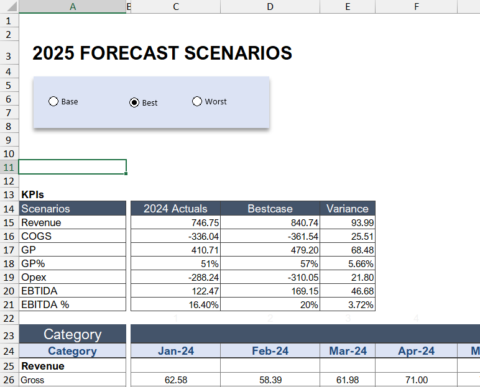Image resolution: width=480 pixels, height=387 pixels.
Task: Select Gross value 58.39 under Feb-24
Action: coord(270,380)
